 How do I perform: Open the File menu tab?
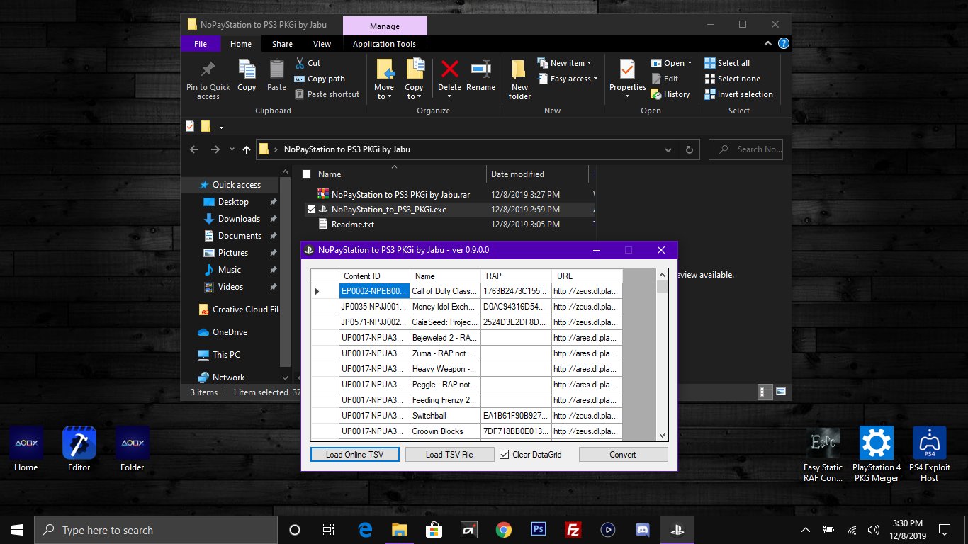tap(201, 44)
